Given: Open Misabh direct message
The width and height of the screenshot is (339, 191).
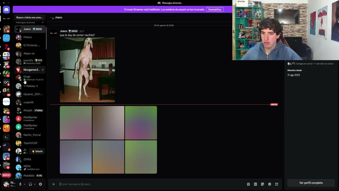Looking at the screenshot, I should point(30,110).
